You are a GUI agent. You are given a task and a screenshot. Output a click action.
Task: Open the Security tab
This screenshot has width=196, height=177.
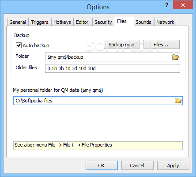(x=103, y=22)
